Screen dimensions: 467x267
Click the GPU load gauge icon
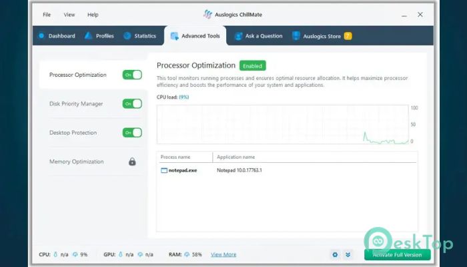140,254
